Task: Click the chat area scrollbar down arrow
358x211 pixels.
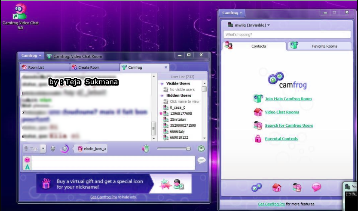Action: (x=154, y=138)
